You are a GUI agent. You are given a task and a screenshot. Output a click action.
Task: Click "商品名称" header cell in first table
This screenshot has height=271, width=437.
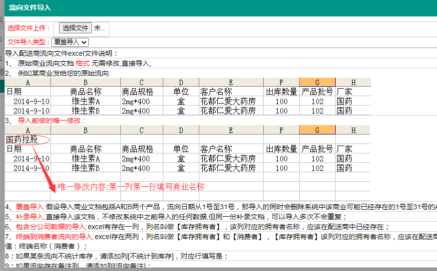86,92
